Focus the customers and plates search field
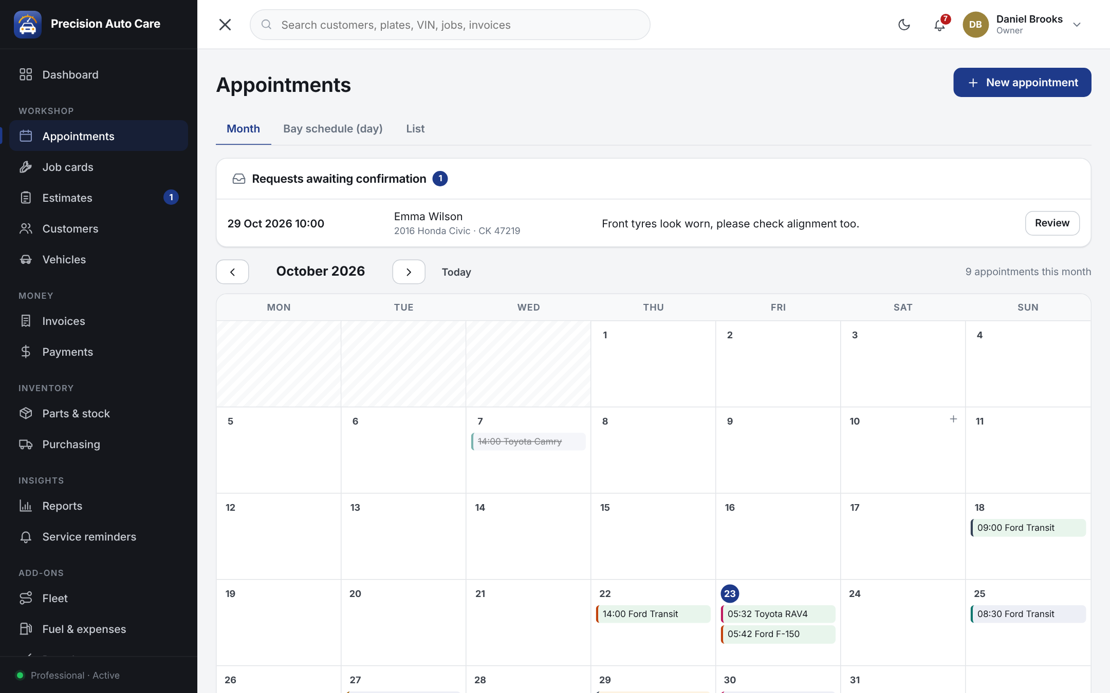Viewport: 1110px width, 693px height. 450,25
